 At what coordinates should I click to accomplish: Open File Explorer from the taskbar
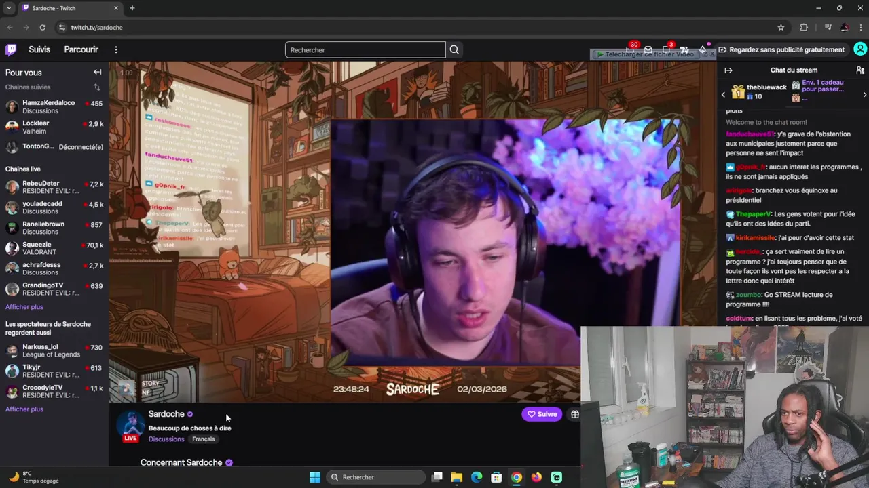(x=456, y=477)
